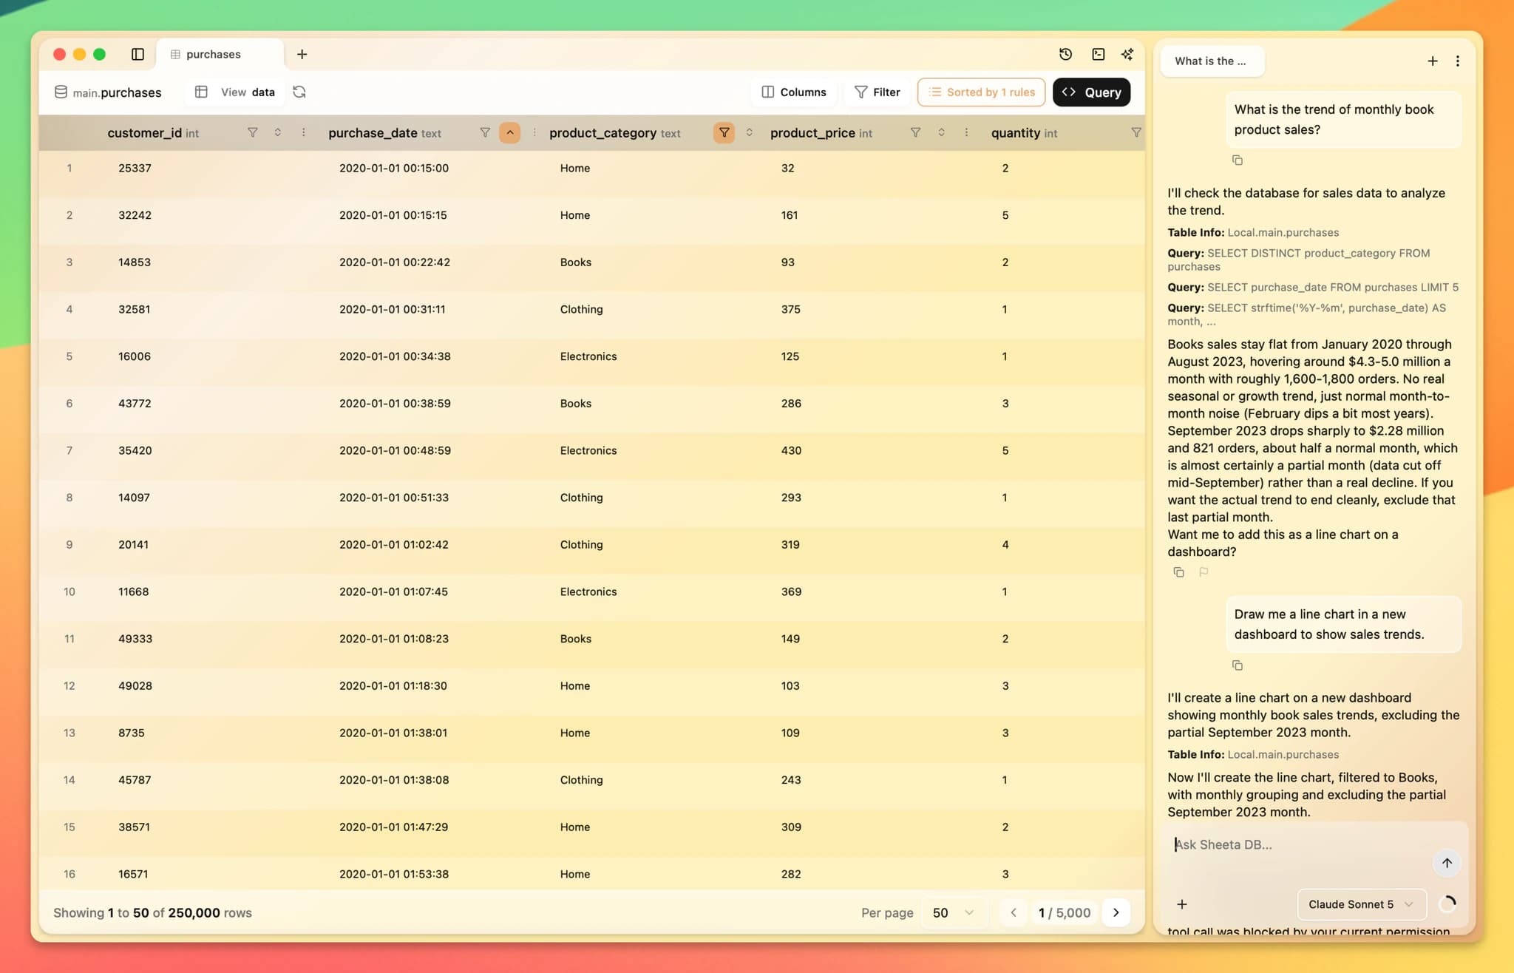The image size is (1514, 973).
Task: Open customer_id column options menu
Action: click(x=303, y=132)
